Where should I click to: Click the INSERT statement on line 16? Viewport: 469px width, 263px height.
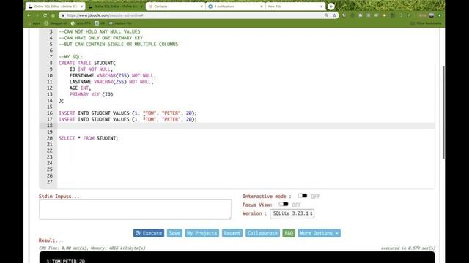click(128, 113)
